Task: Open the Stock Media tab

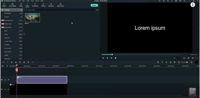Action: click(x=12, y=5)
